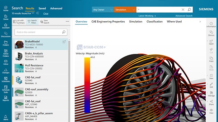This screenshot has width=218, height=122.
Task: Click View command on right toolbar
Action: pyautogui.click(x=211, y=111)
